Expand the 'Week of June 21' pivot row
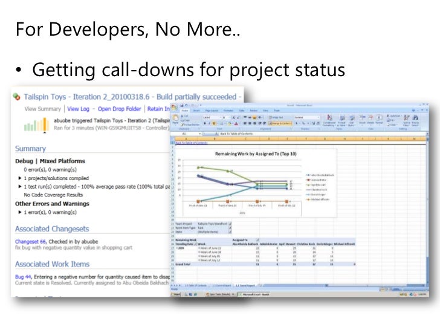 point(199,248)
